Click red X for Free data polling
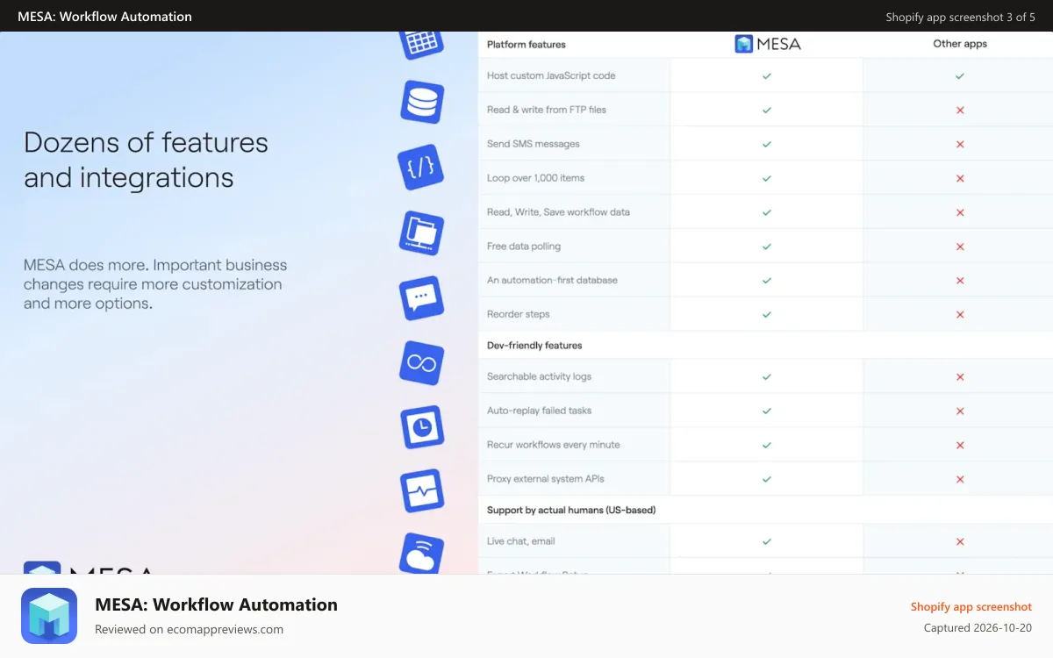 tap(960, 247)
